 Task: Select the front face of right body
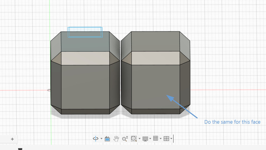[x=156, y=87]
